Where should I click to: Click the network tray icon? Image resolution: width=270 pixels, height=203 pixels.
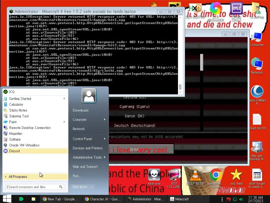(235, 199)
